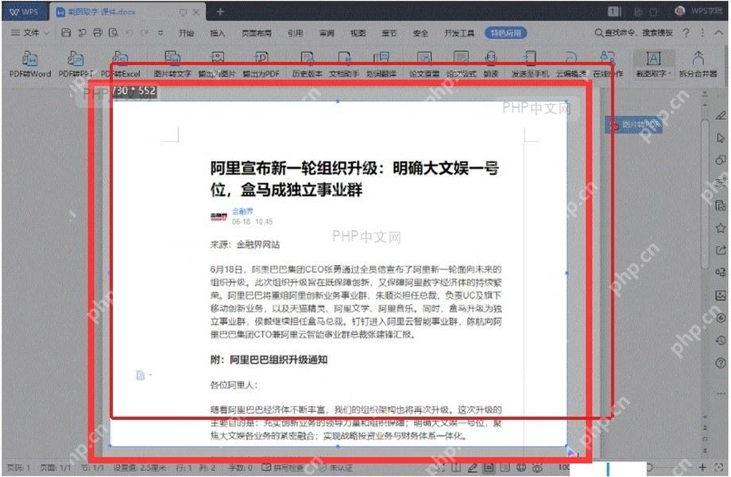Open 文档助手 document assistant
The height and width of the screenshot is (477, 731).
coord(344,63)
